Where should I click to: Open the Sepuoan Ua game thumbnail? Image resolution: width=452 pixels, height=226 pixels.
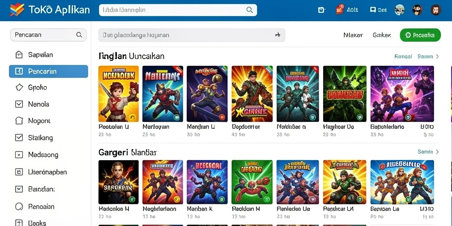pyautogui.click(x=402, y=182)
